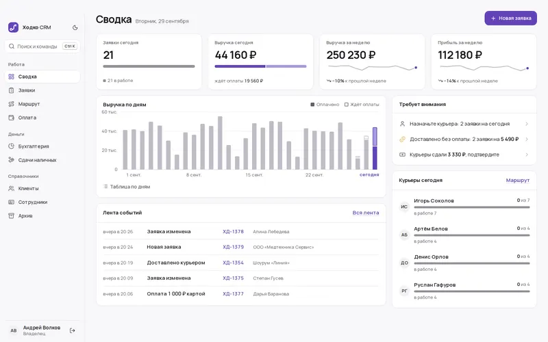Viewport: 548px width, 342px height.
Task: Expand the Доставлено без оплаты row chevron
Action: [x=527, y=140]
